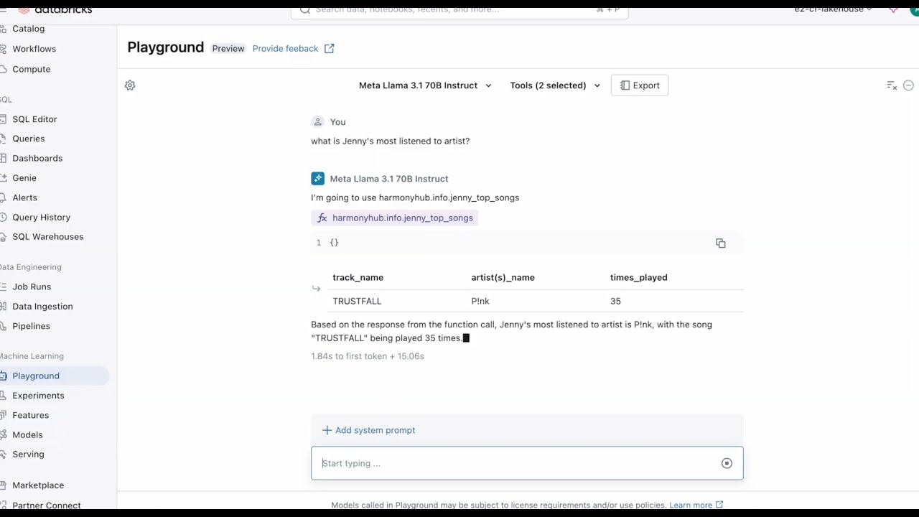
Task: Navigate to Compute
Action: [31, 69]
